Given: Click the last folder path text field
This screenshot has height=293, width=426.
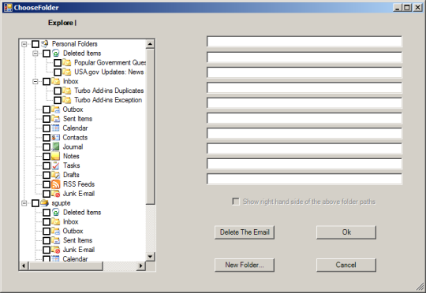Looking at the screenshot, I should coord(305,179).
